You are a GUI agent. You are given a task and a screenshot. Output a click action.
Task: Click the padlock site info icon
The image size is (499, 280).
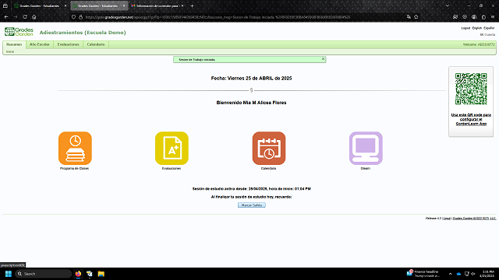pyautogui.click(x=80, y=17)
